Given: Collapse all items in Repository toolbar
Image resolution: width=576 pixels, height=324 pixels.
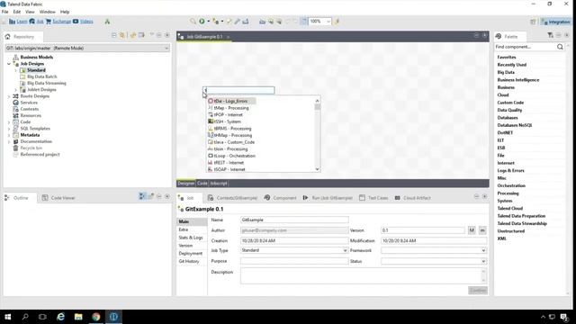Looking at the screenshot, I should [x=114, y=35].
